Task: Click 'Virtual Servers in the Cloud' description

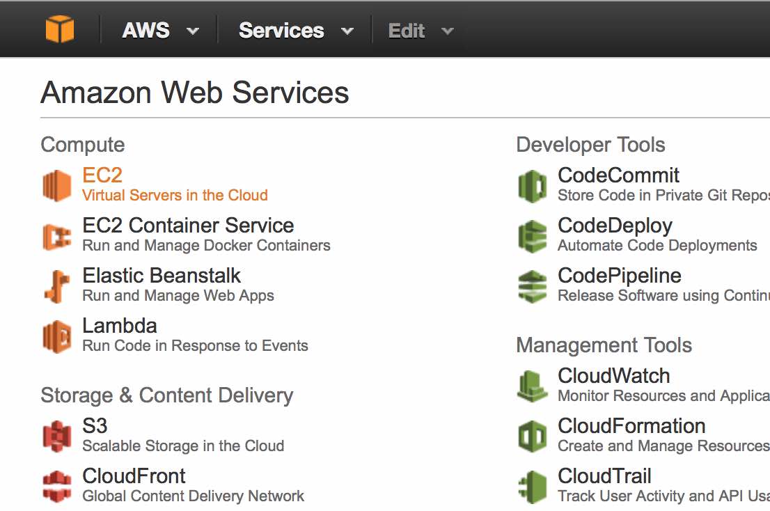Action: 175,196
